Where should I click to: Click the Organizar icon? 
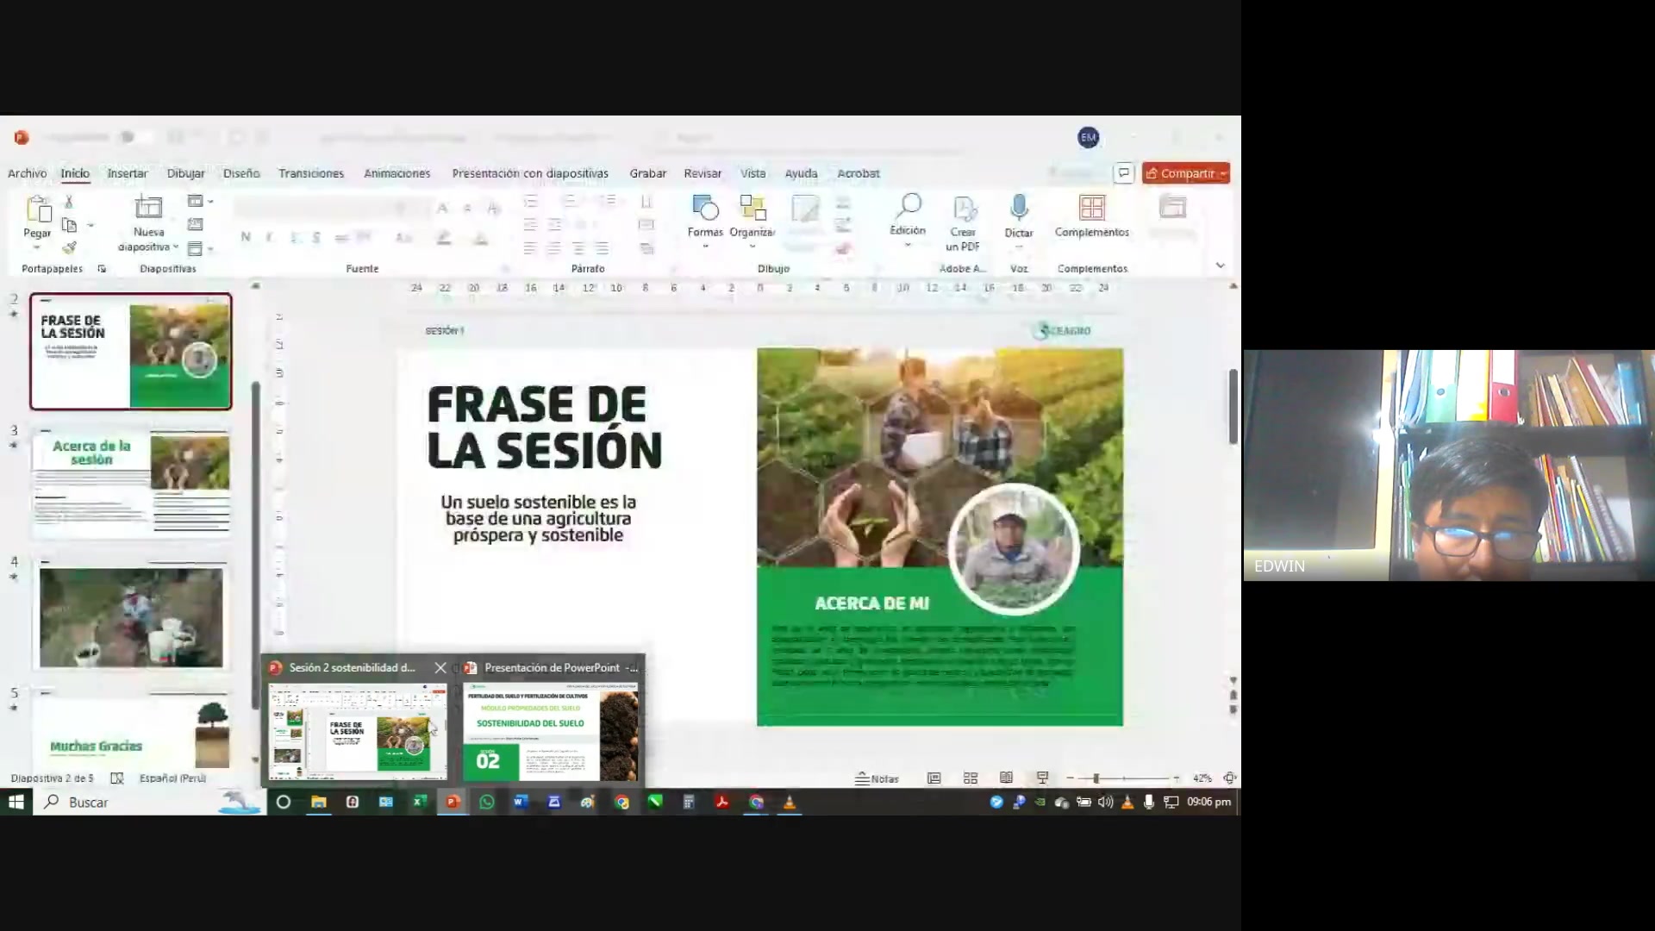coord(753,208)
